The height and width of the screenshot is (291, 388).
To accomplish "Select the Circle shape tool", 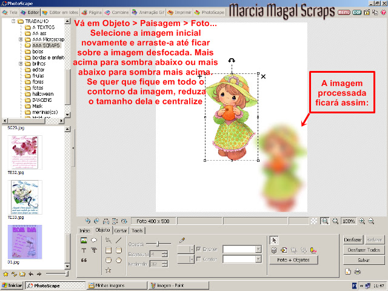I will tap(109, 260).
